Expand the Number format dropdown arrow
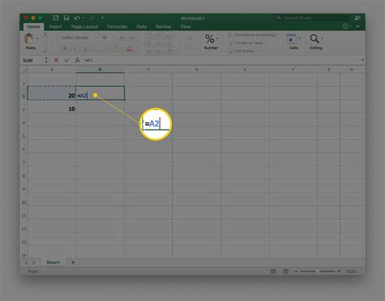This screenshot has height=301, width=385. (217, 38)
